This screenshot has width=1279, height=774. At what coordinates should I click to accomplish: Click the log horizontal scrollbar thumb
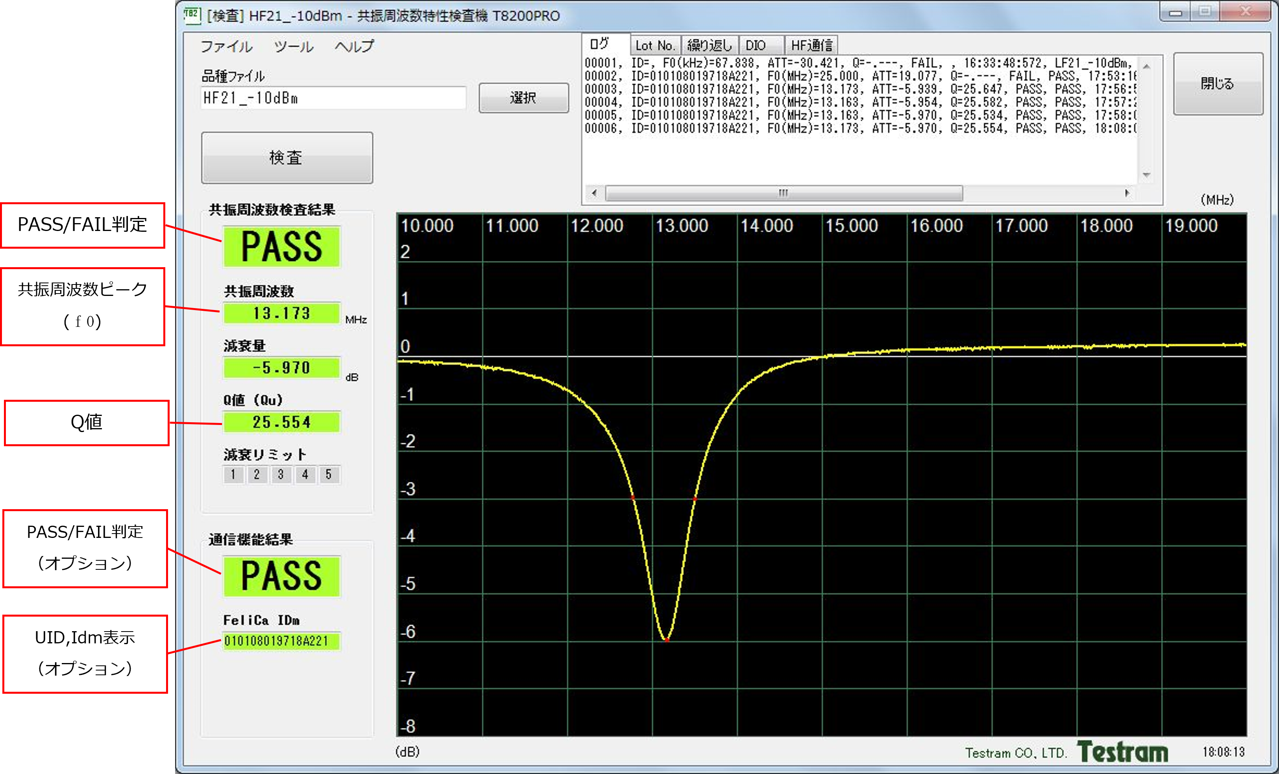point(784,193)
